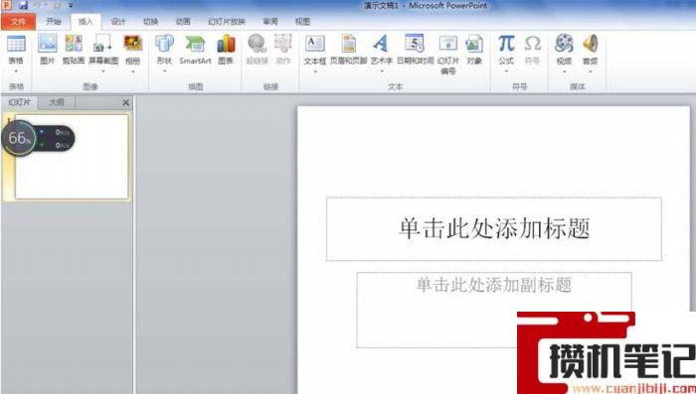
Task: Expand the 视频 video dropdown arrow
Action: (564, 70)
